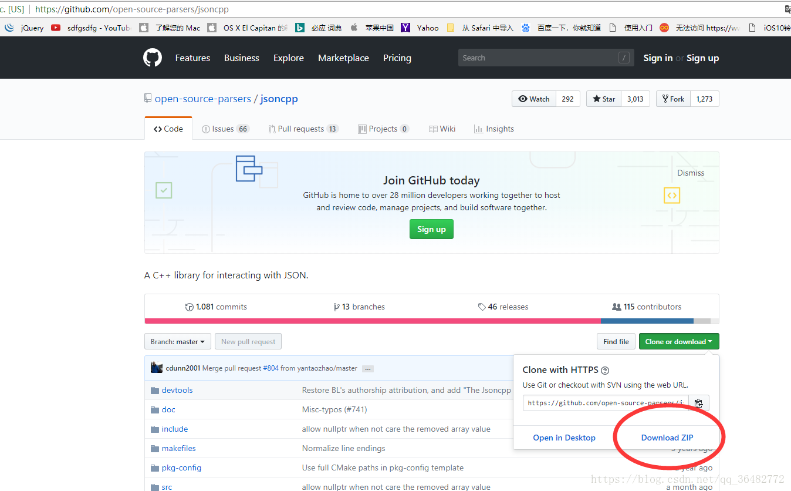Image resolution: width=791 pixels, height=491 pixels.
Task: Open the Code tab
Action: (x=168, y=129)
